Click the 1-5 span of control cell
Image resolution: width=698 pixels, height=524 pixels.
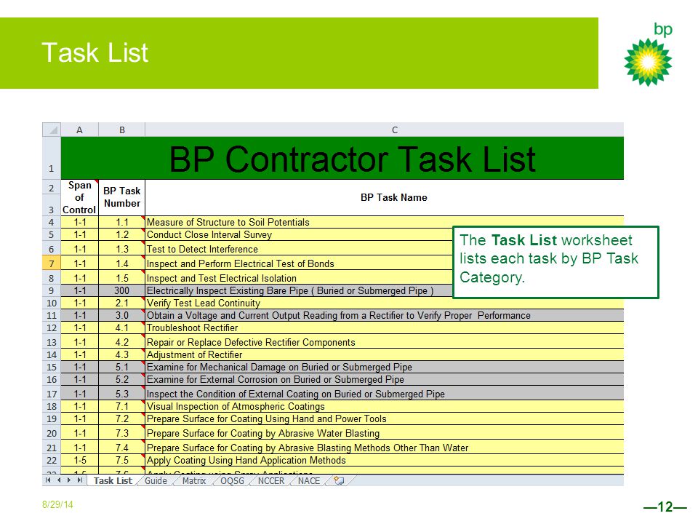tap(79, 460)
